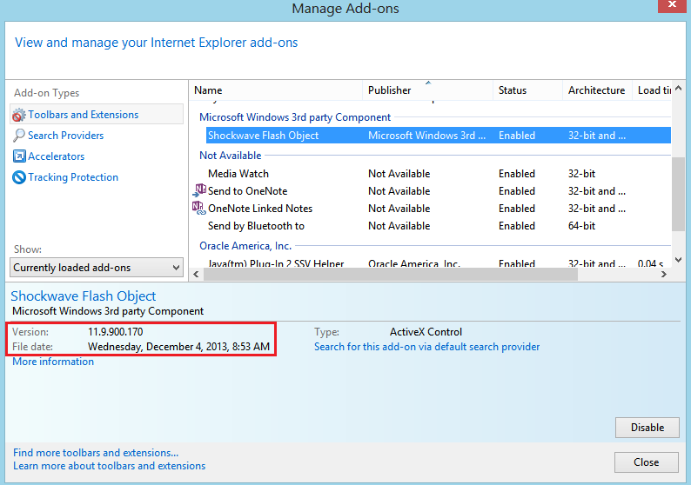This screenshot has height=485, width=691.
Task: Select OneNote Linked Notes add-on
Action: (260, 209)
